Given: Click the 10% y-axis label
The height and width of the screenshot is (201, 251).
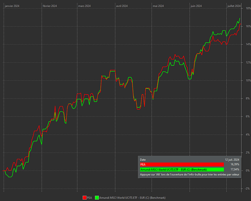Looking at the screenshot, I should pos(248,80).
